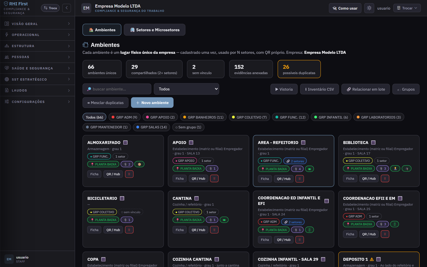
Task: Switch to Setores e Microsetores tab
Action: 155,30
